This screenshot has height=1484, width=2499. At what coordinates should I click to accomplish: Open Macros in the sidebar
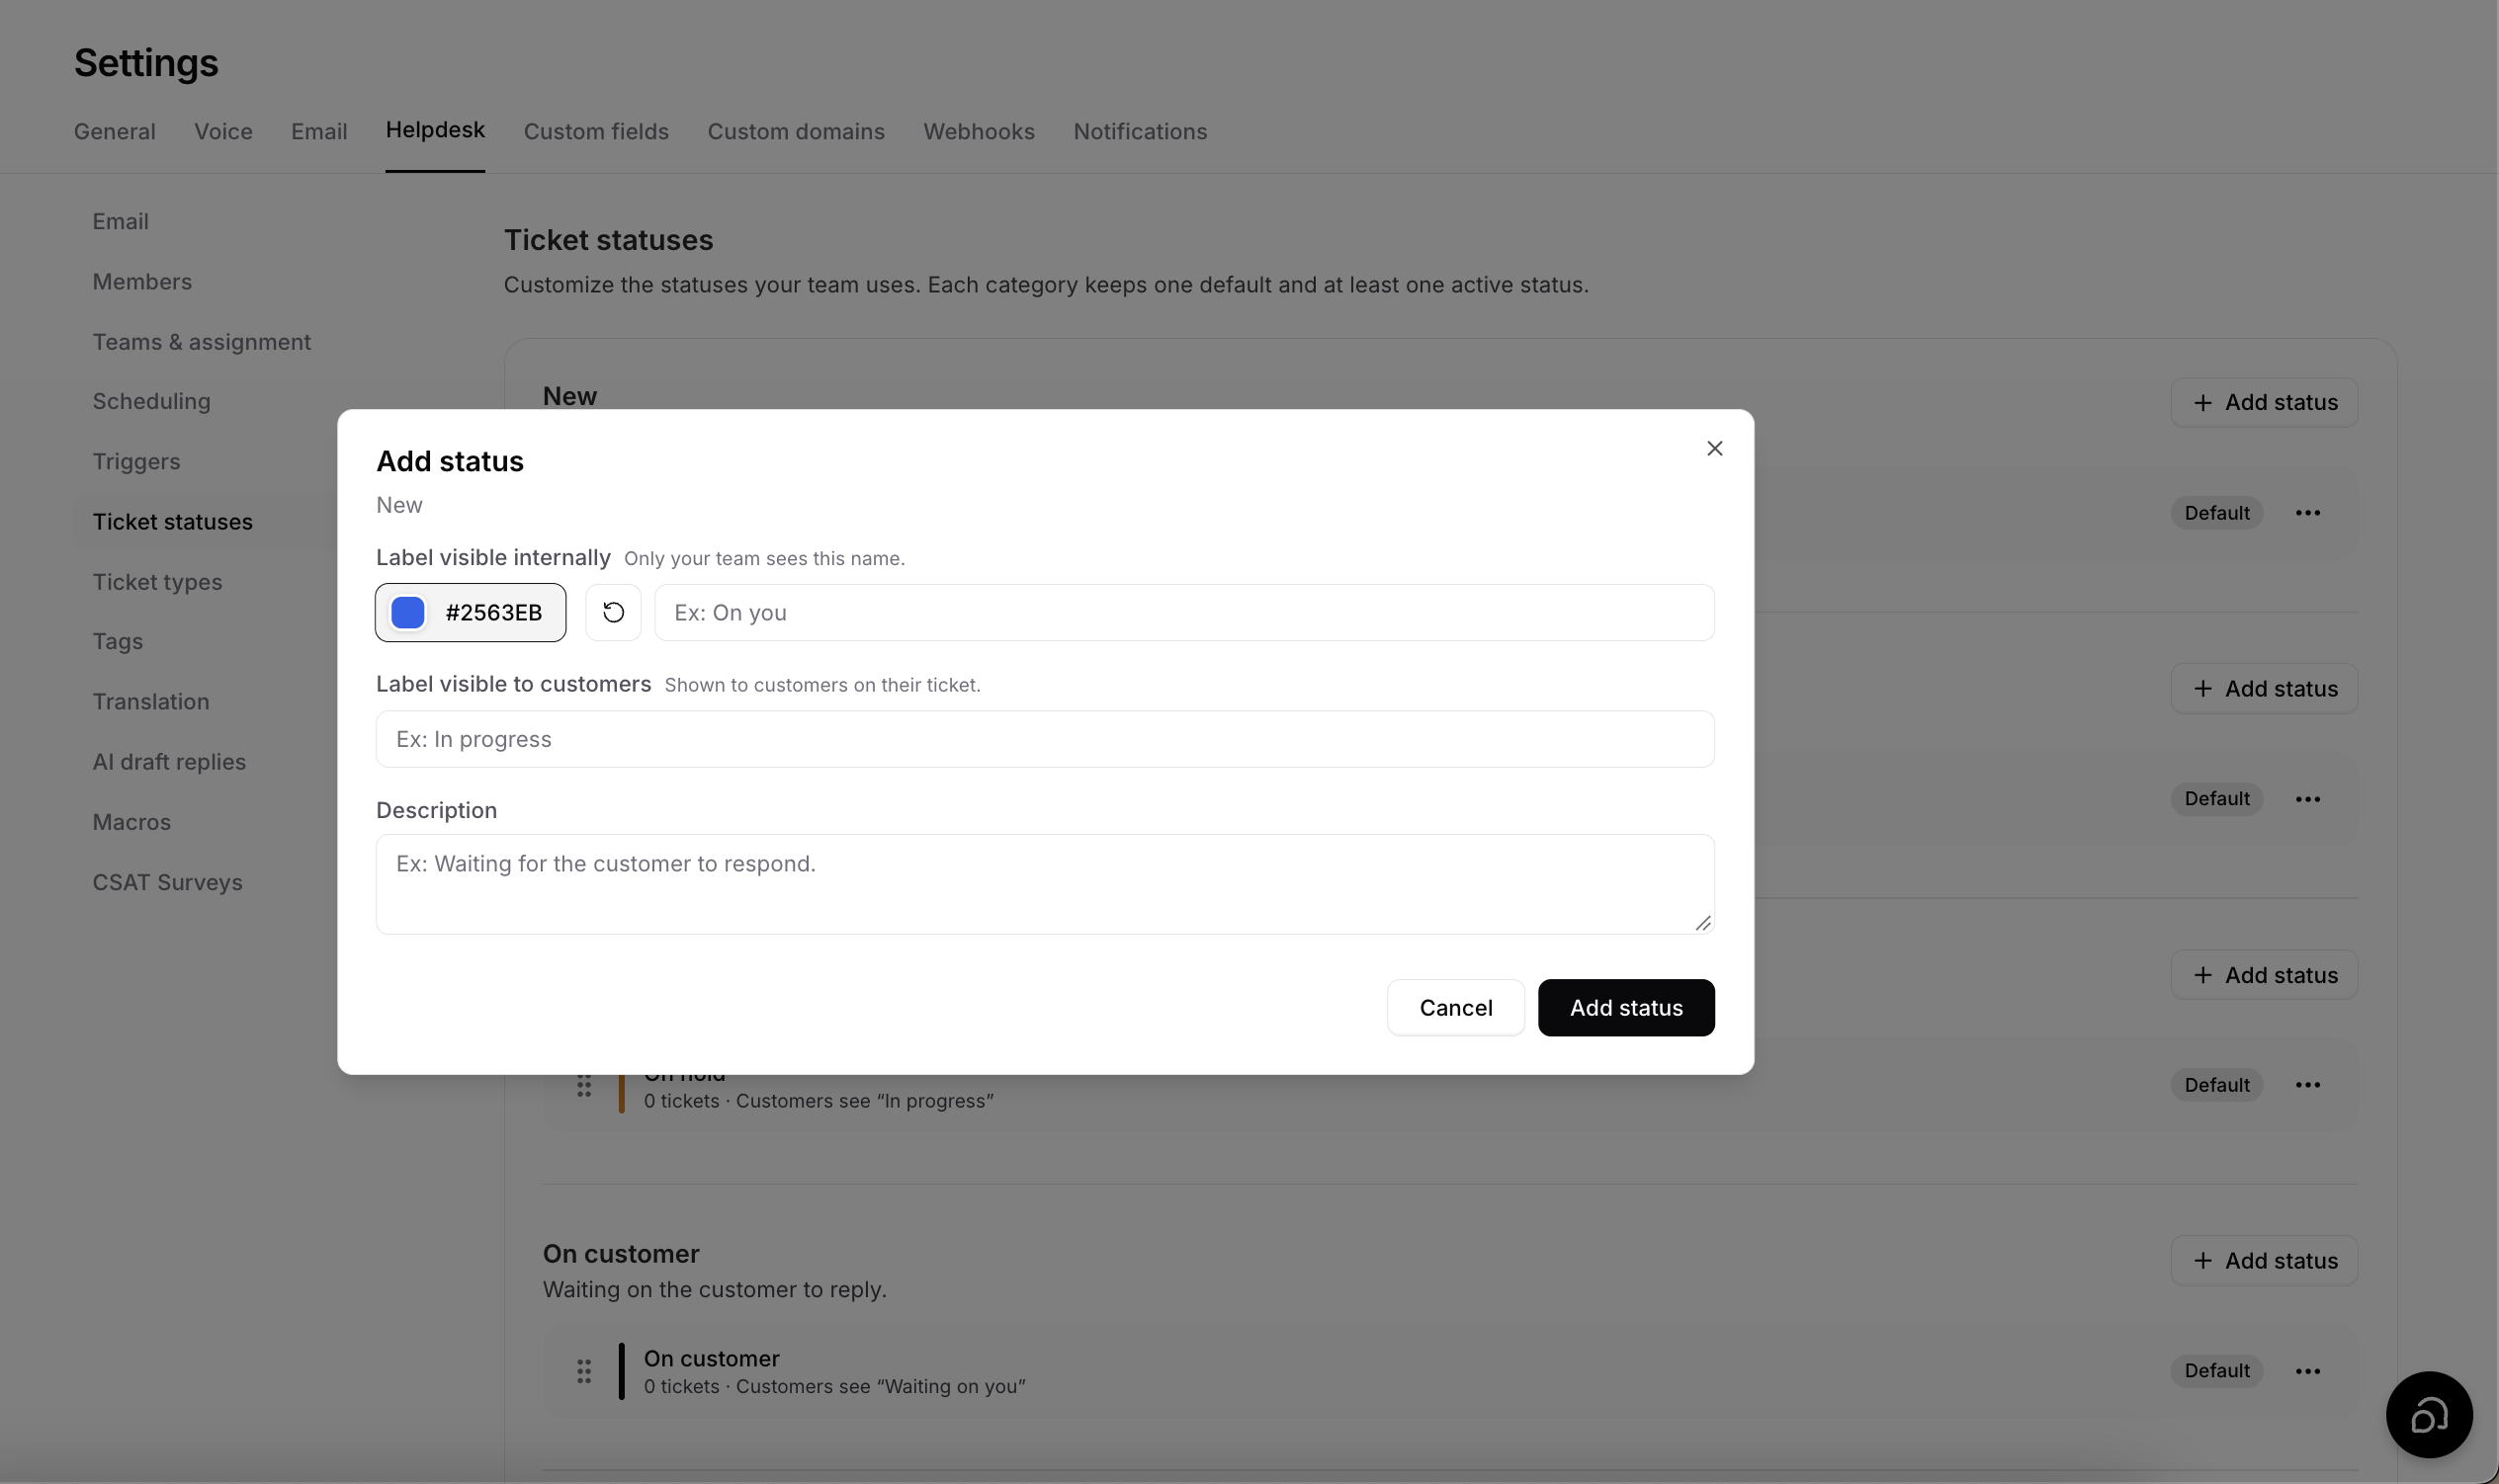pyautogui.click(x=132, y=822)
